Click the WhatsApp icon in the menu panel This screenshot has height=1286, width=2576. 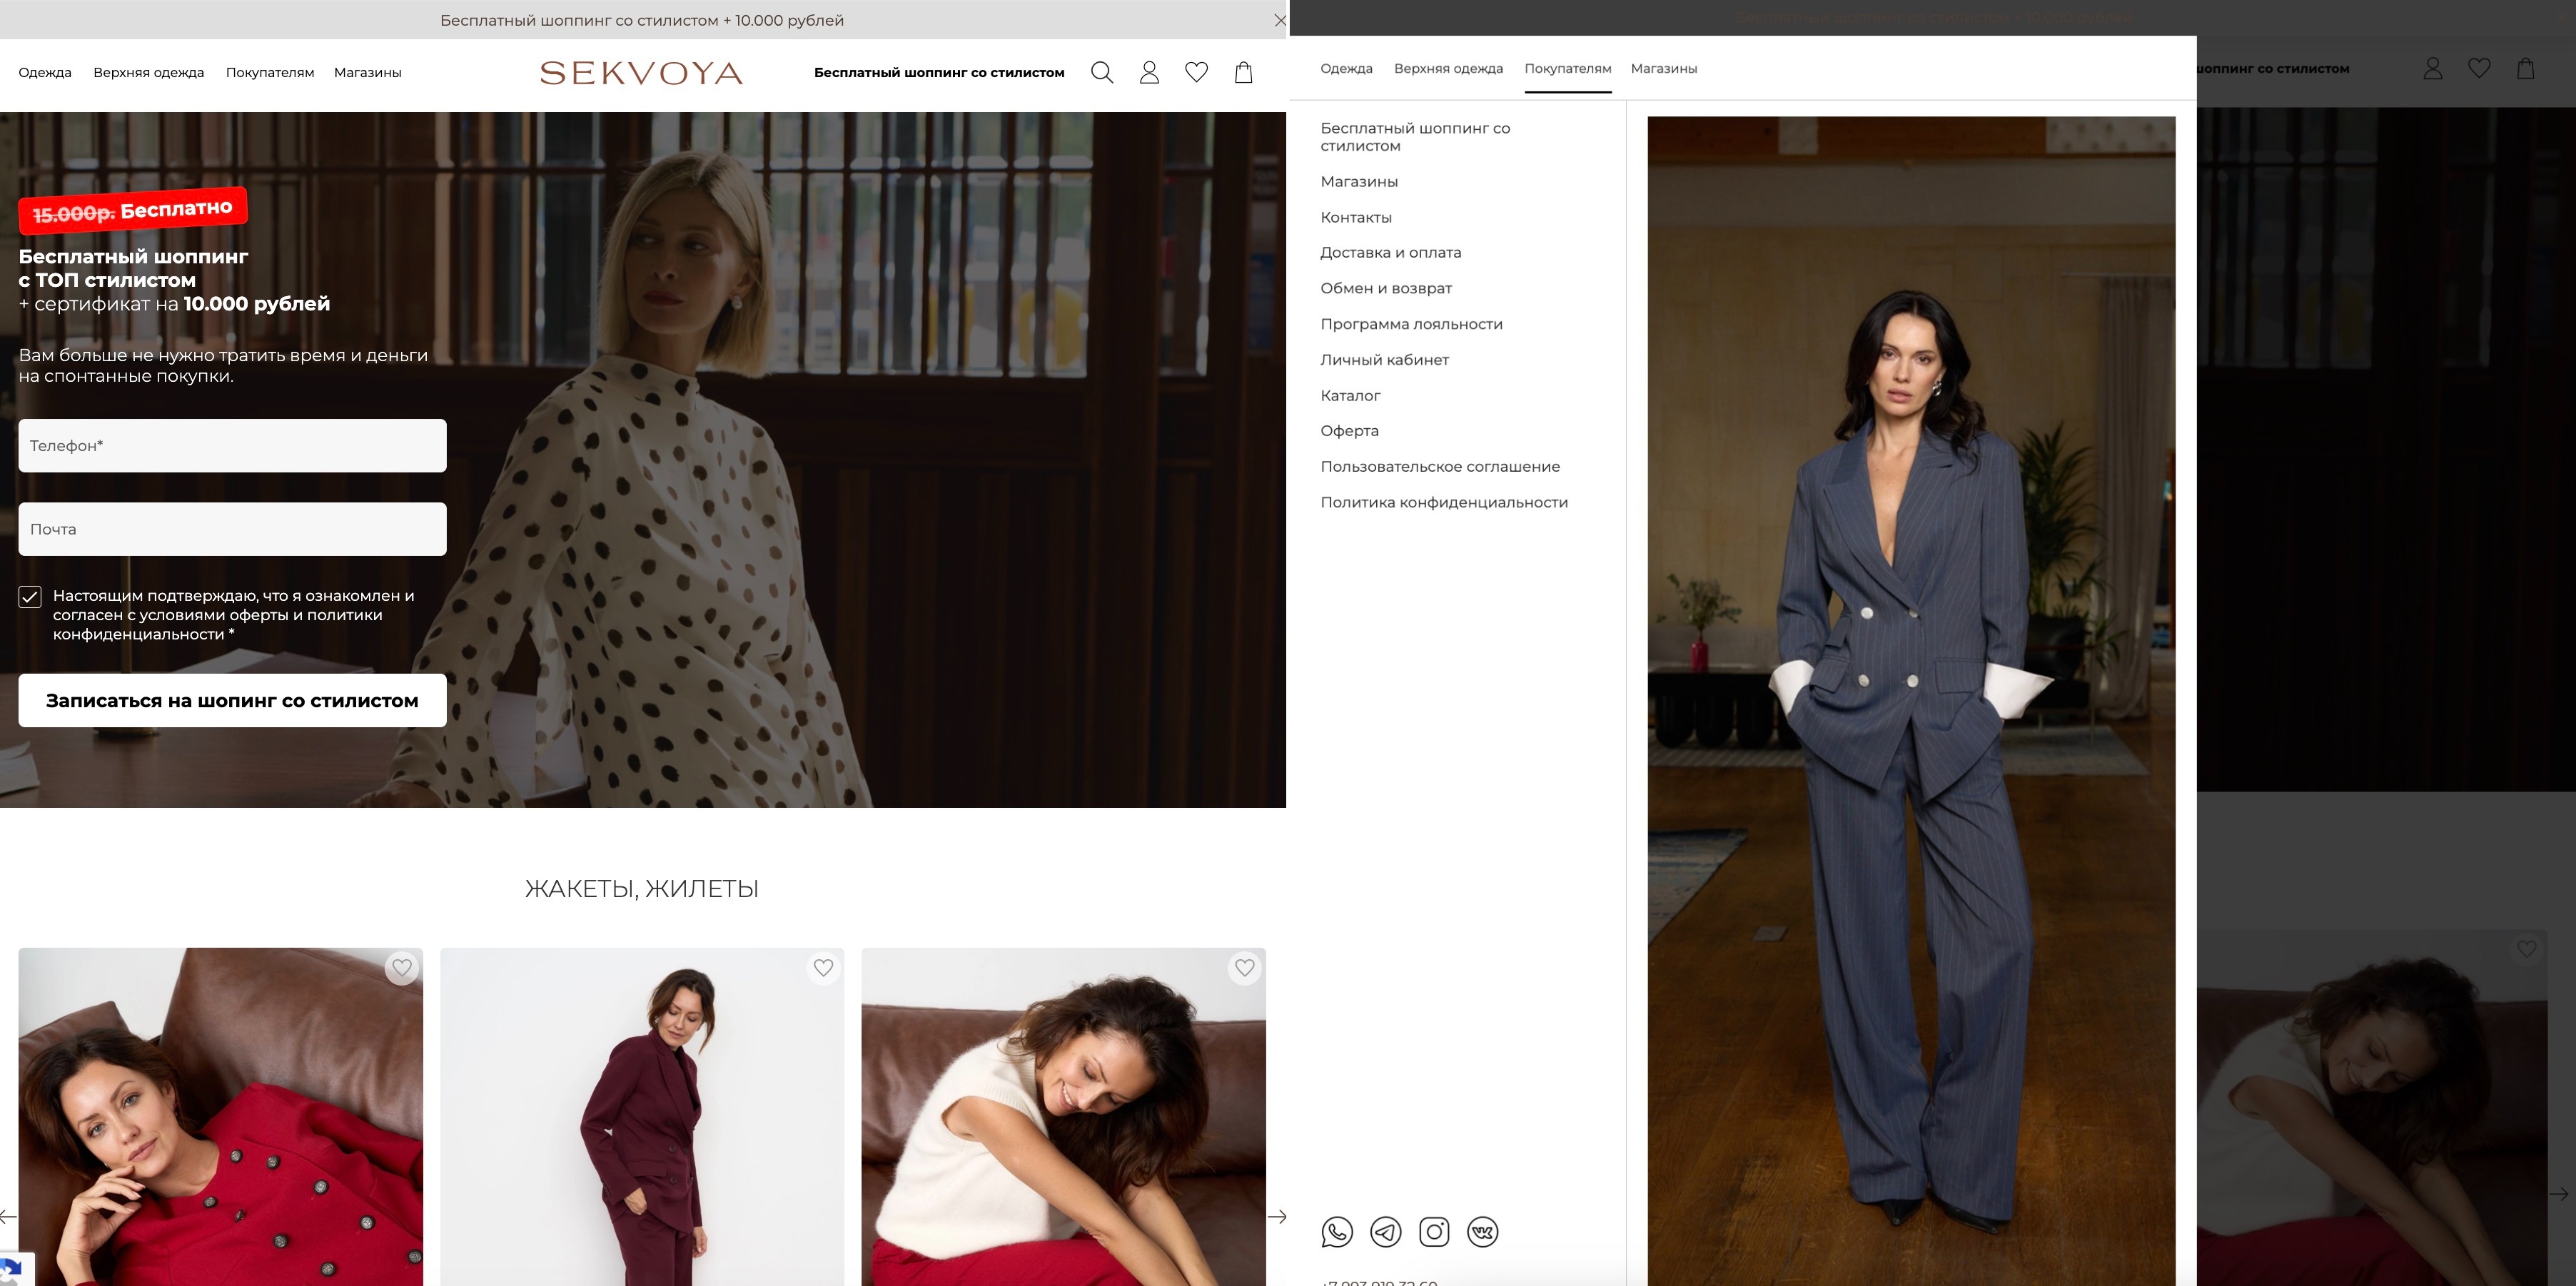1336,1231
